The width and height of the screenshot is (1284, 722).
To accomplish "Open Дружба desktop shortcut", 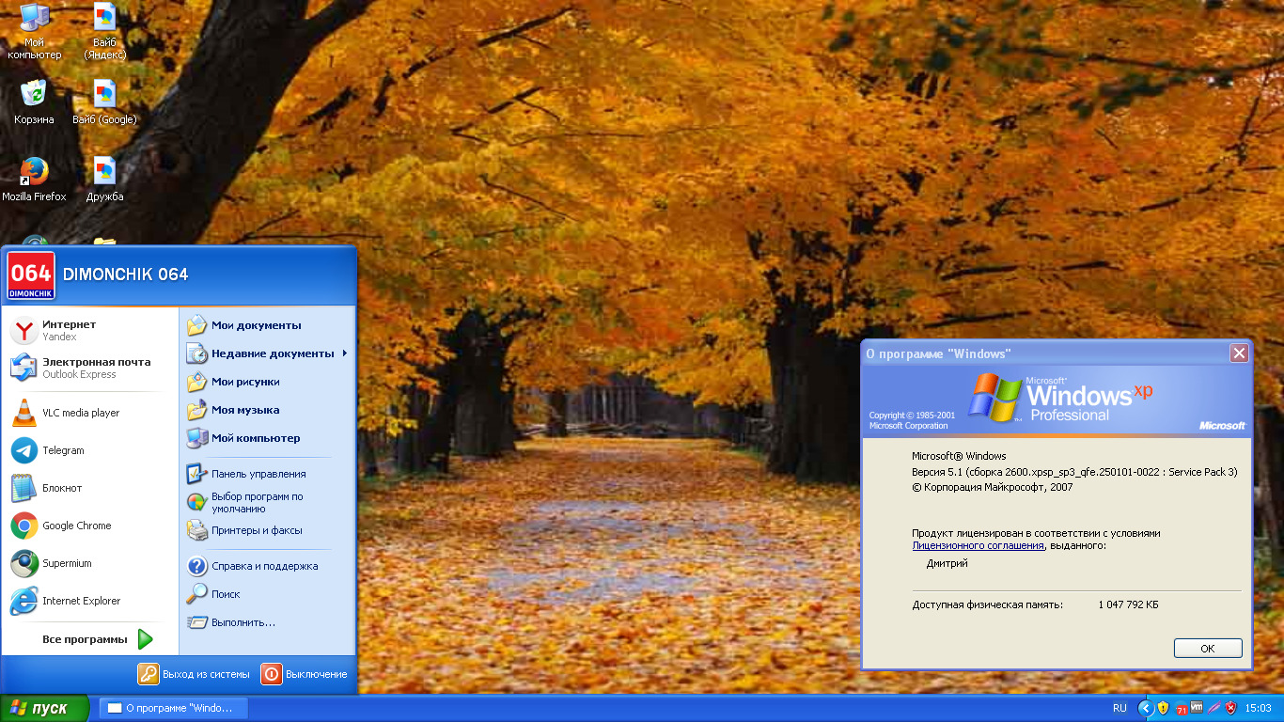I will 104,172.
